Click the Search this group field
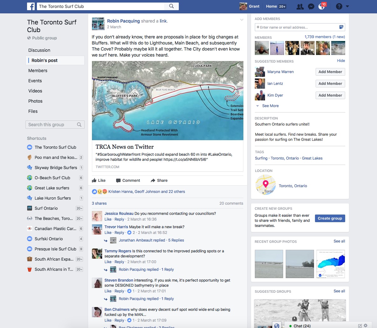 pyautogui.click(x=52, y=125)
